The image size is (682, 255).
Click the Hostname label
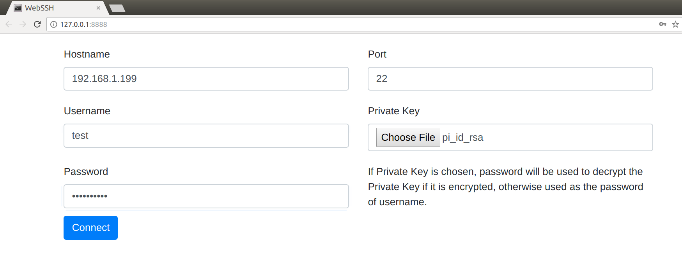click(87, 54)
